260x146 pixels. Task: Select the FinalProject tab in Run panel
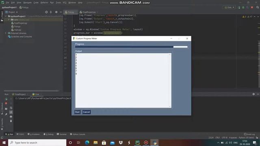[x=20, y=94]
